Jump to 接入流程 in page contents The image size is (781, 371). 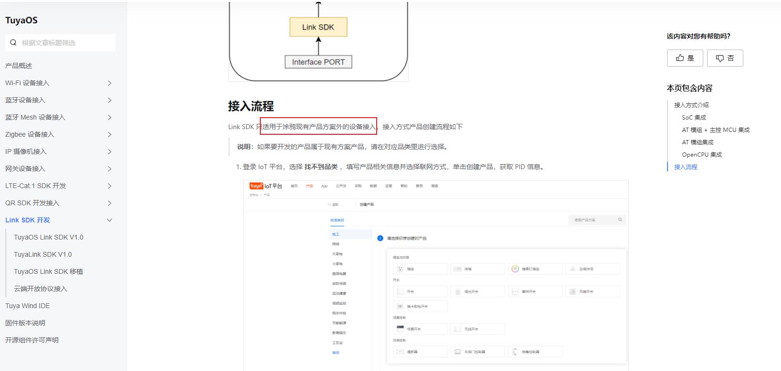686,167
